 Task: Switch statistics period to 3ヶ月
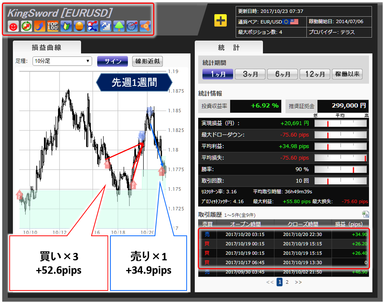coord(250,74)
